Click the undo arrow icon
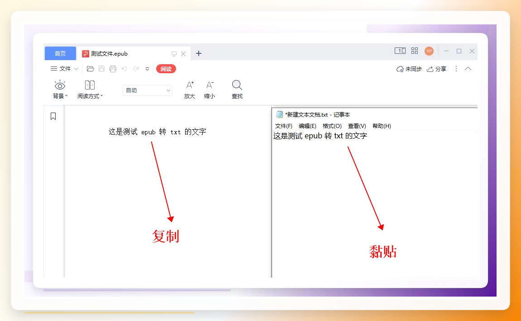This screenshot has height=321, width=521. [x=124, y=69]
